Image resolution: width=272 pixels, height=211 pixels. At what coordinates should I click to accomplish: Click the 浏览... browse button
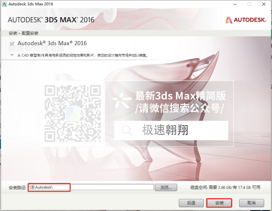point(166,187)
